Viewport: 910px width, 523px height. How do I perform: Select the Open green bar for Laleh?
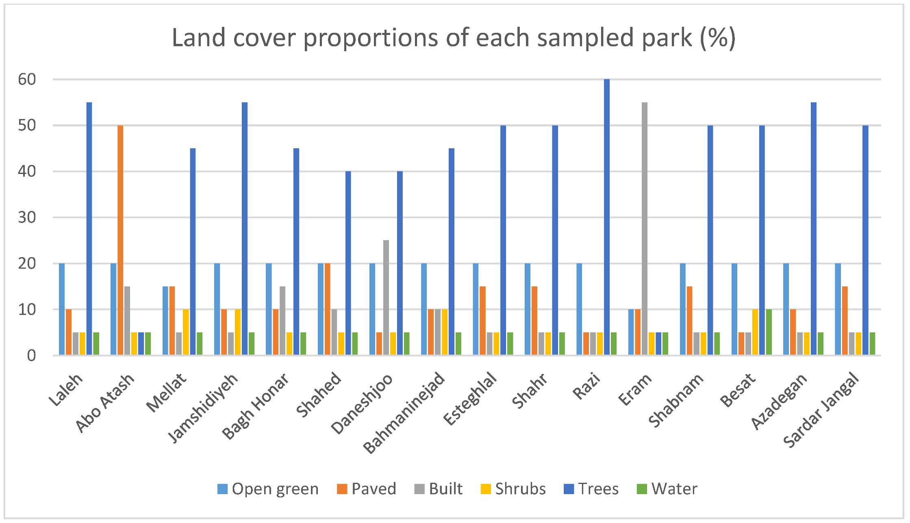[x=62, y=309]
